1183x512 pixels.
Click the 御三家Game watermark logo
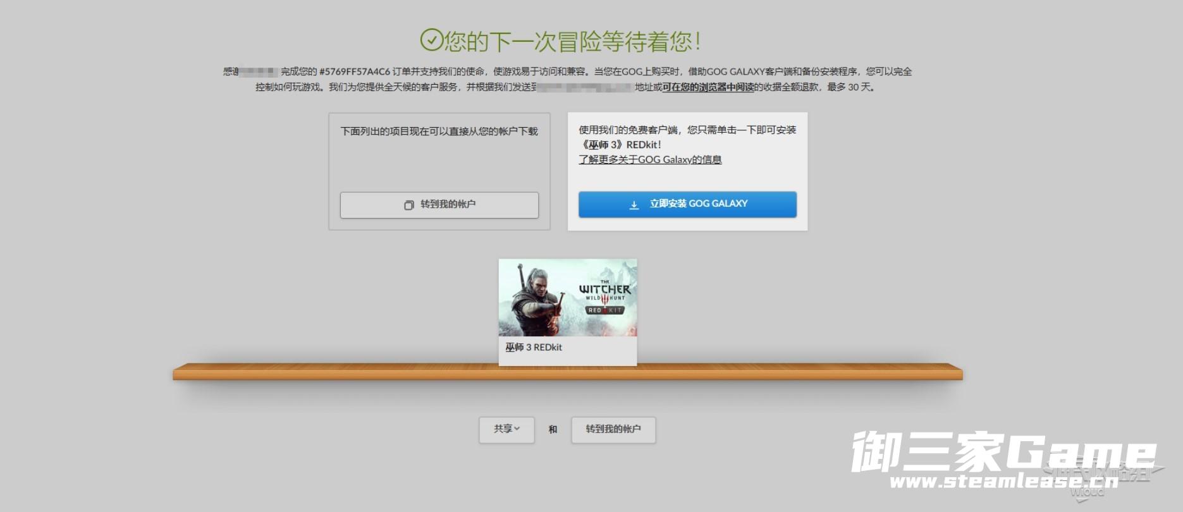tap(1005, 453)
